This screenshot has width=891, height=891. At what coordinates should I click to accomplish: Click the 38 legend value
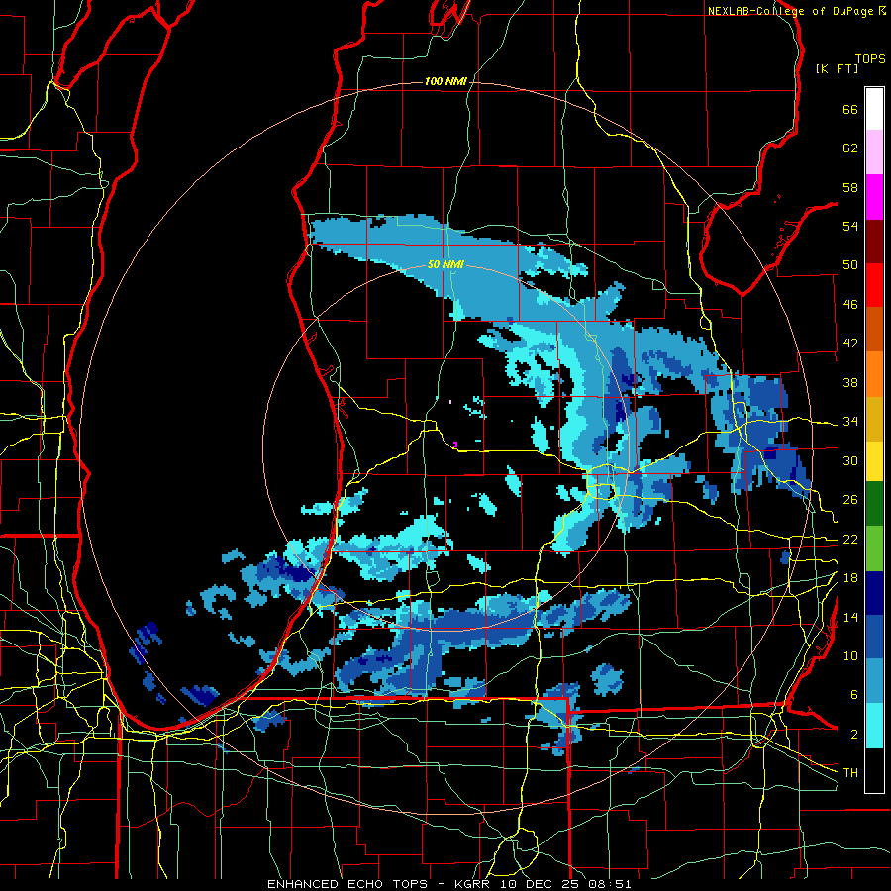point(850,382)
